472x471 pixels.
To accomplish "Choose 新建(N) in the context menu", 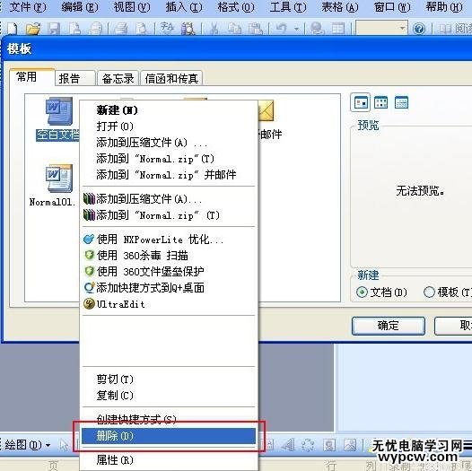I will point(169,110).
